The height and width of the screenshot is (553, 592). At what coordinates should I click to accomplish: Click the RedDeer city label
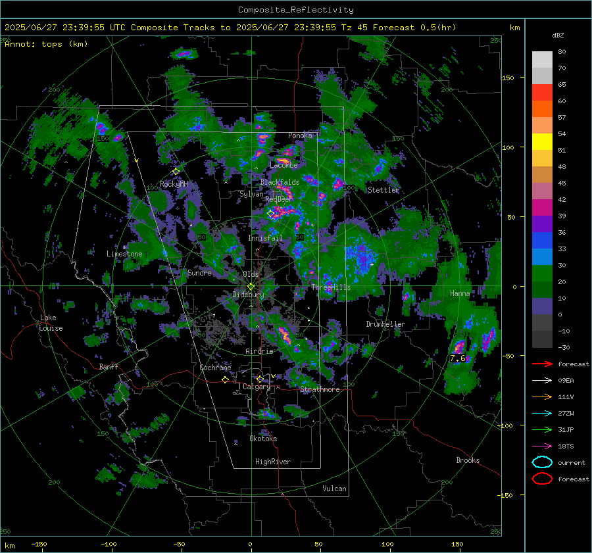click(279, 199)
